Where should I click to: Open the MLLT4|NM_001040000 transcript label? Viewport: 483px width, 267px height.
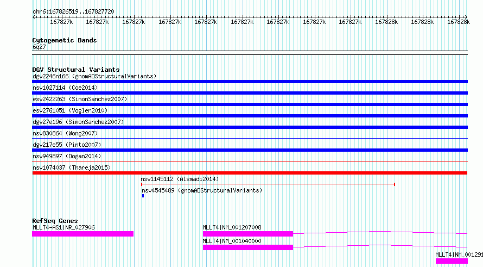point(232,241)
